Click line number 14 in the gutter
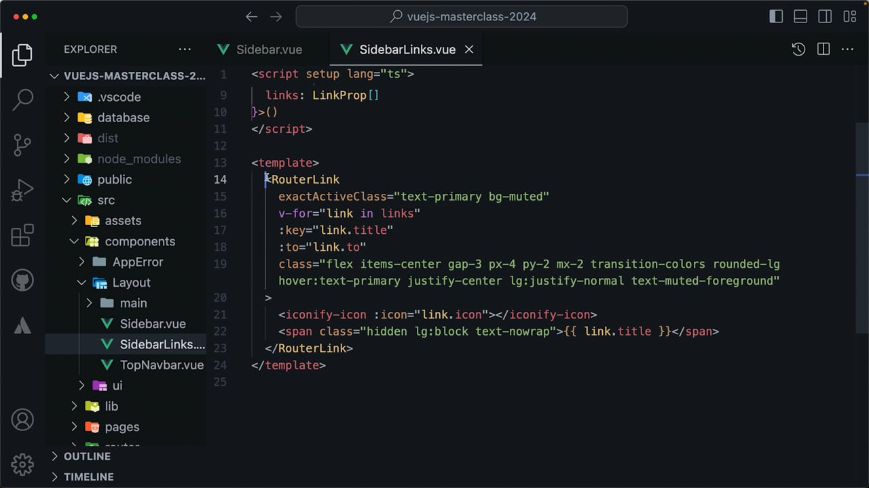Screen dimensions: 869x488 (220, 180)
